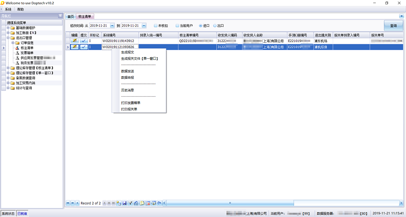Click pin icon on navigation panel header
The width and height of the screenshot is (406, 217).
pos(60,16)
